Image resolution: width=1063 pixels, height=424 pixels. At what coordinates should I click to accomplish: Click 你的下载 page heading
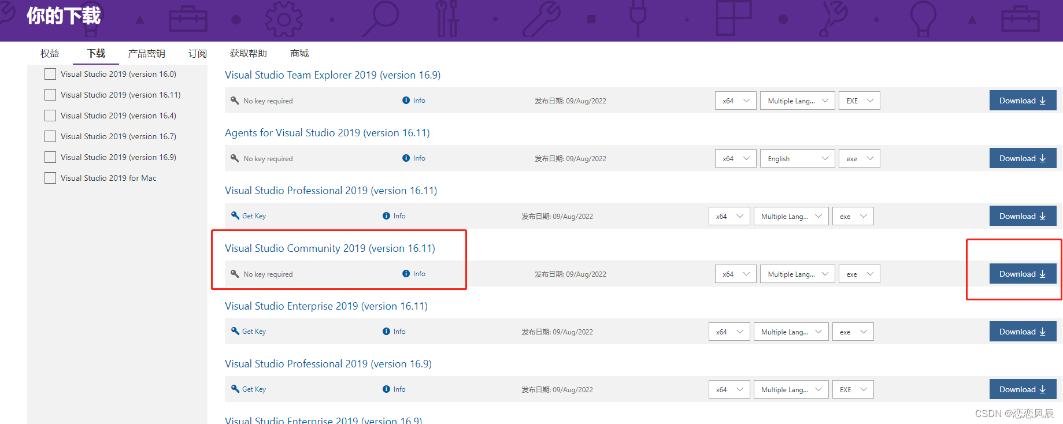click(64, 16)
